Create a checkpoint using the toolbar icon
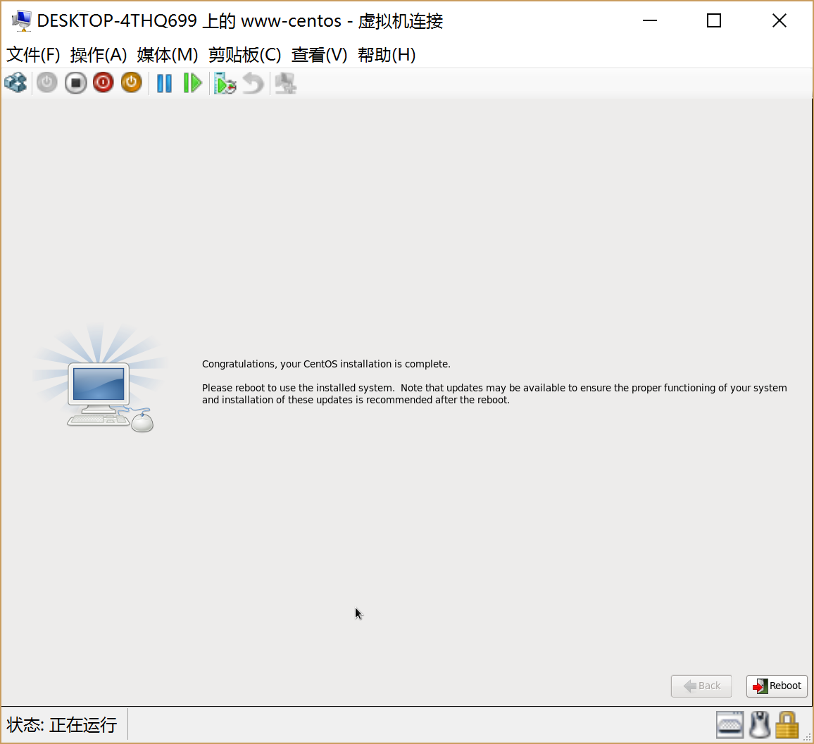 point(225,83)
